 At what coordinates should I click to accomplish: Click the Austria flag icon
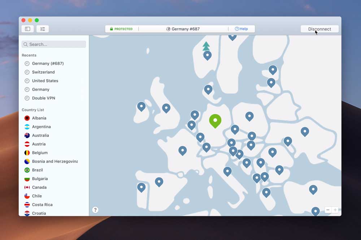click(x=27, y=144)
